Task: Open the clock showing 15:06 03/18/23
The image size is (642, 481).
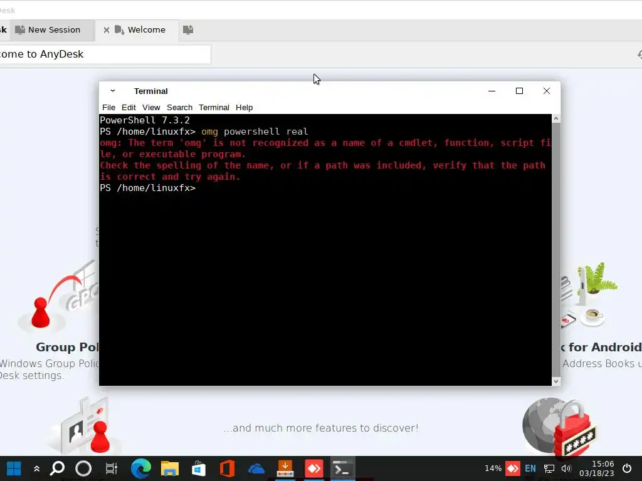Action: pos(597,468)
